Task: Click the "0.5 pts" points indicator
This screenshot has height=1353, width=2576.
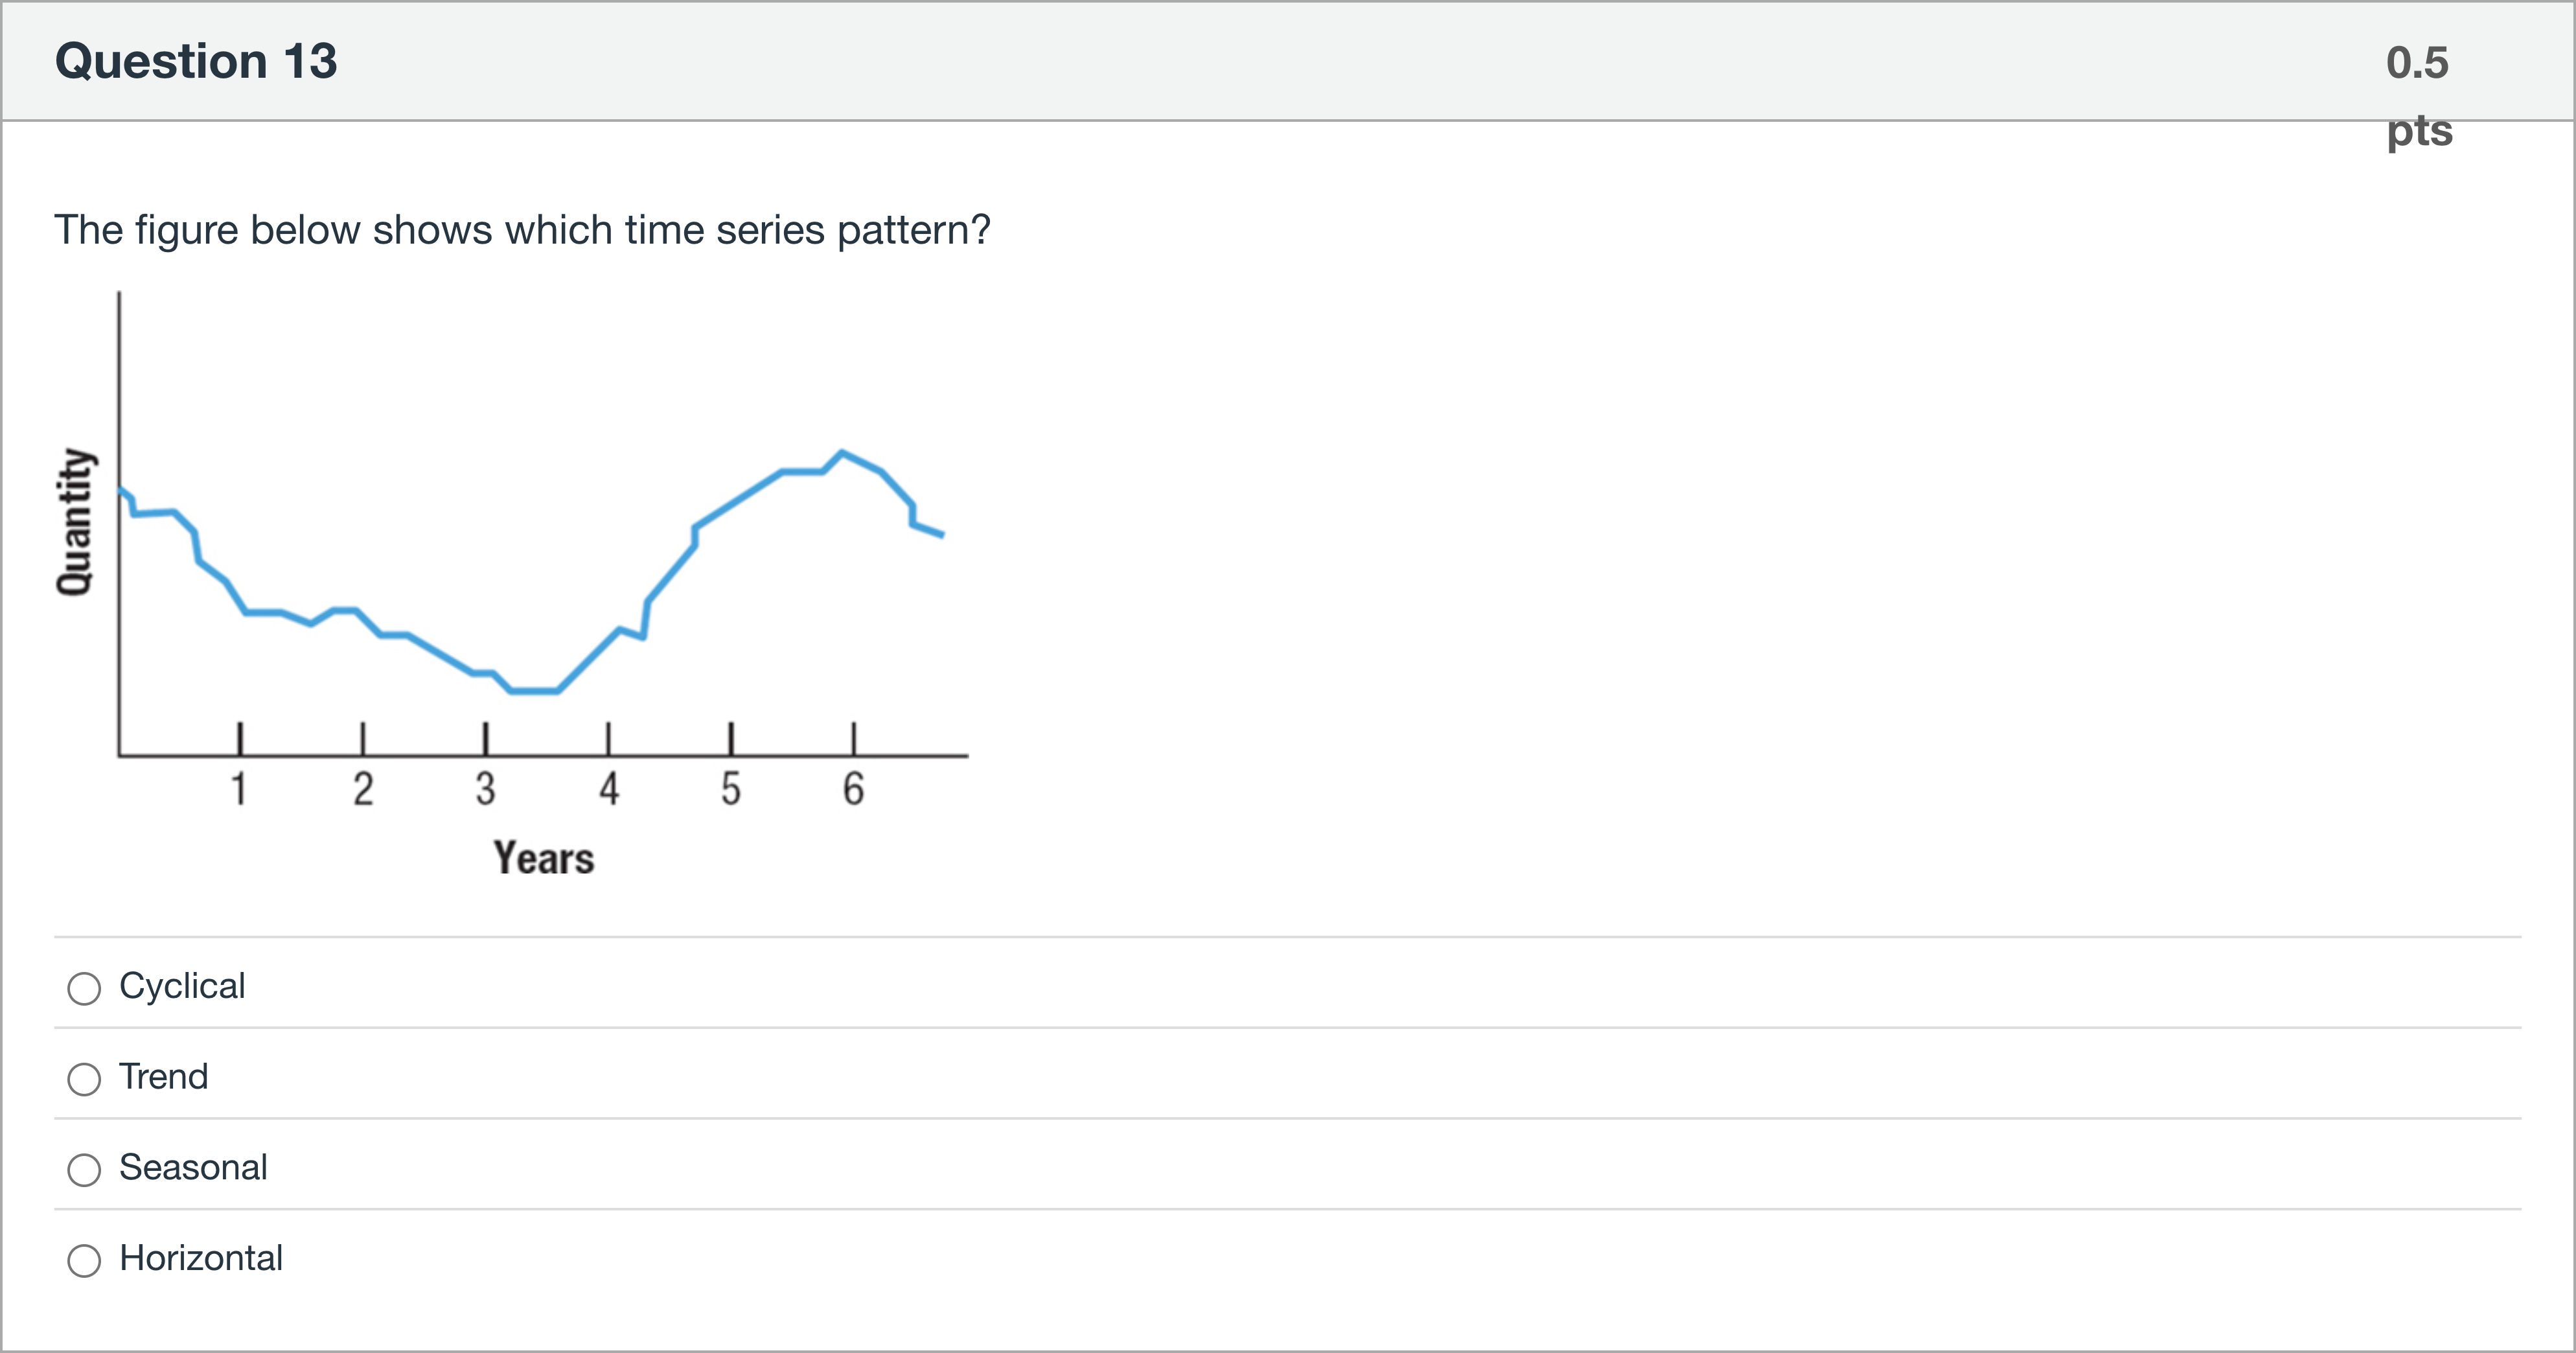Action: click(2418, 95)
